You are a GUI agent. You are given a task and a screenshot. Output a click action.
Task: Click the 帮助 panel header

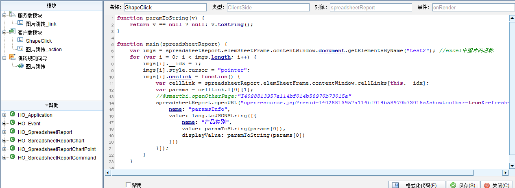(51, 105)
